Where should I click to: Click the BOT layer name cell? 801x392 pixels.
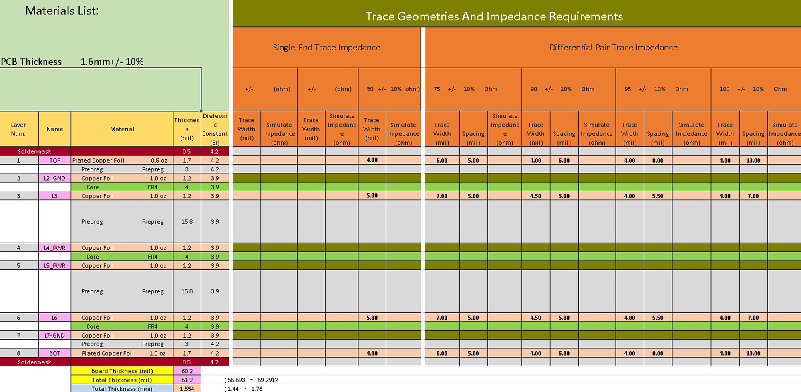pyautogui.click(x=55, y=353)
